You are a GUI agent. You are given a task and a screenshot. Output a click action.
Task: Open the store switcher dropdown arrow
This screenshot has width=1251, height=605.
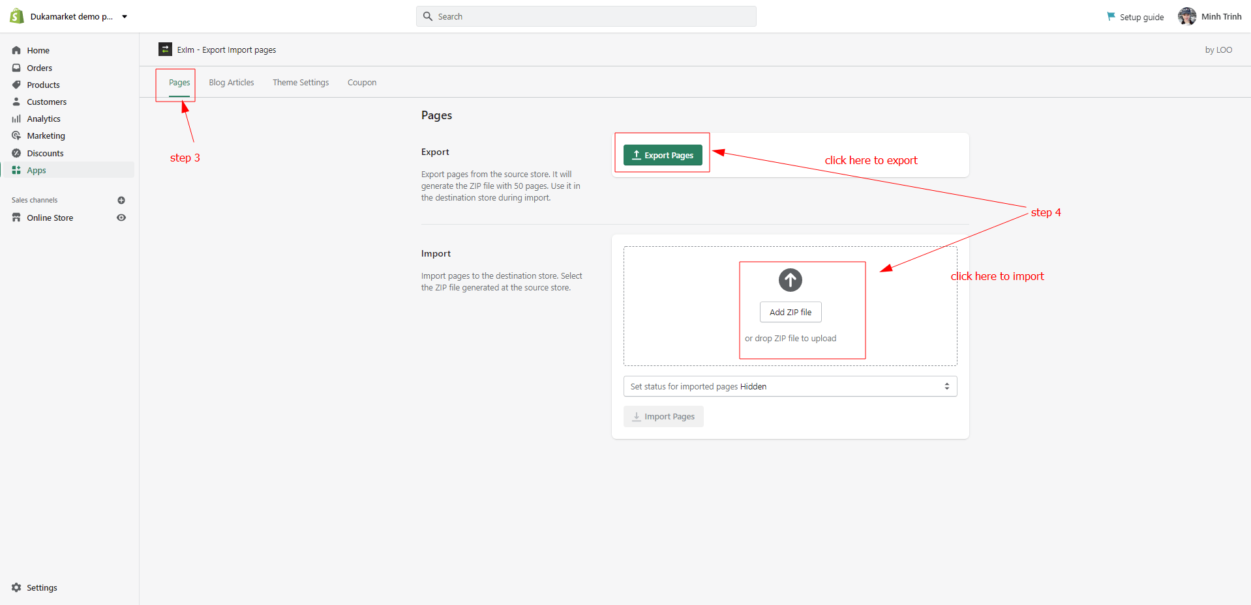[125, 17]
